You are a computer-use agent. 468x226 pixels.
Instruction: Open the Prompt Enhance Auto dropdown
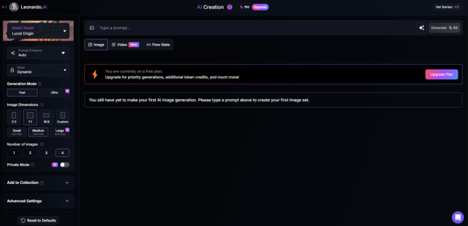(38, 53)
